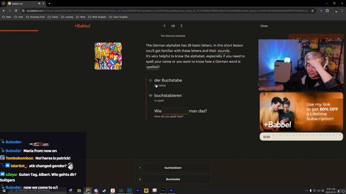Open the Streaming Tools bookmarks folder
The image size is (346, 194).
coord(35,17)
